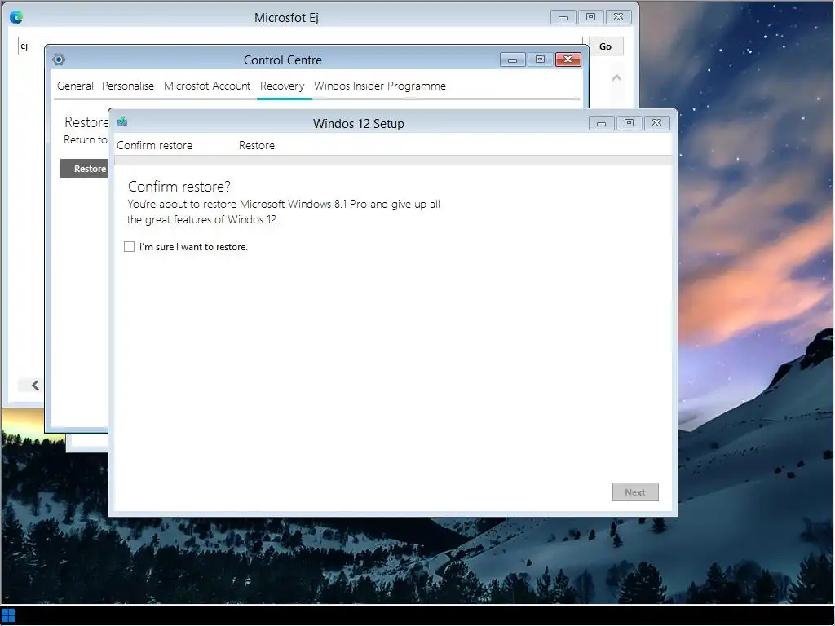The width and height of the screenshot is (835, 626).
Task: Close Control Centre with red X
Action: click(x=568, y=60)
